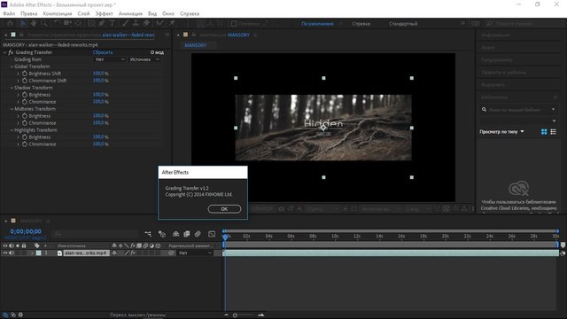Open the Правка menu

point(29,14)
